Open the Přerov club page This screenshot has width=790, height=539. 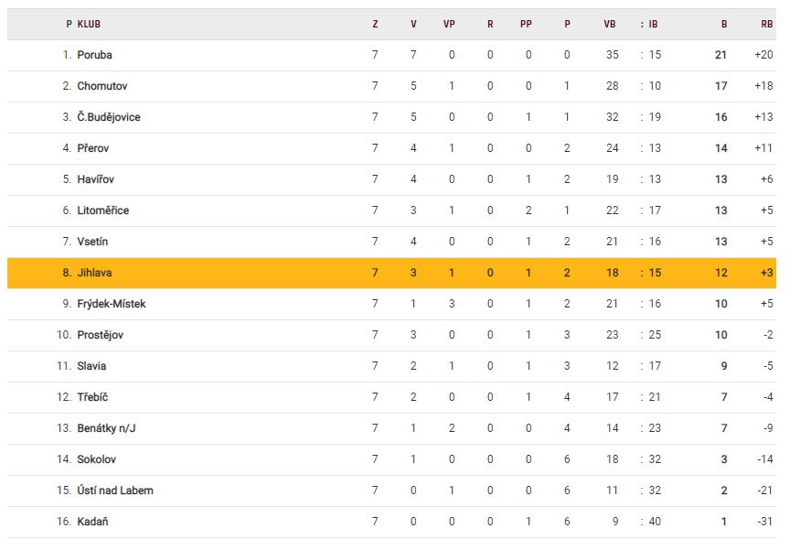(x=93, y=148)
